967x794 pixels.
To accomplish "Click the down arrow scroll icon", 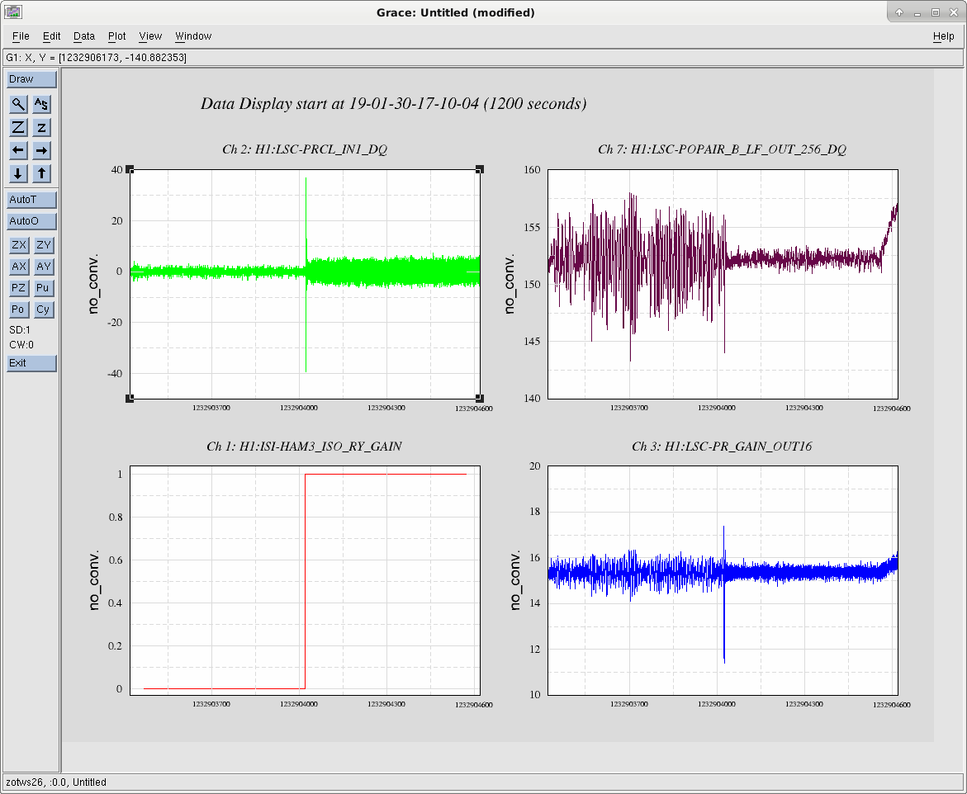I will point(18,174).
